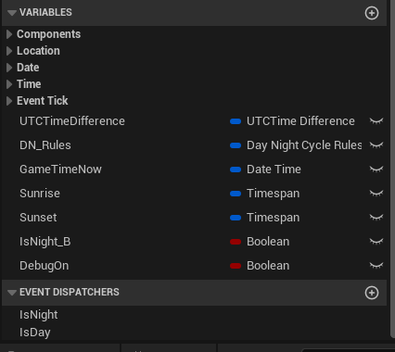The image size is (395, 352).
Task: Click the red Boolean pill of IsNight_B
Action: coord(236,242)
